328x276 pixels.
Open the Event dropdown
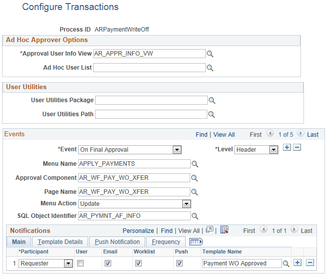176,150
